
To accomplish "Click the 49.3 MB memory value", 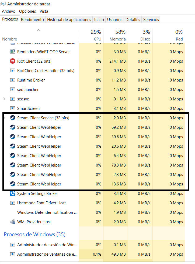I will 119,254.
